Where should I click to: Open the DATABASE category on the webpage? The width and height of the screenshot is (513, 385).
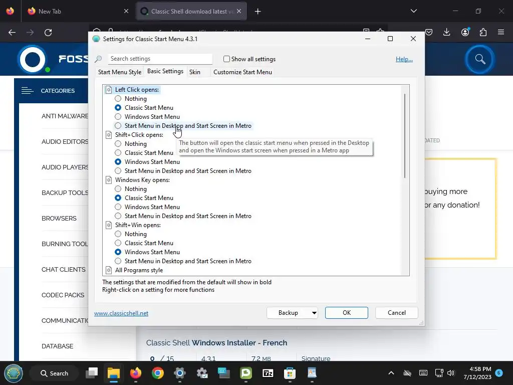point(57,346)
